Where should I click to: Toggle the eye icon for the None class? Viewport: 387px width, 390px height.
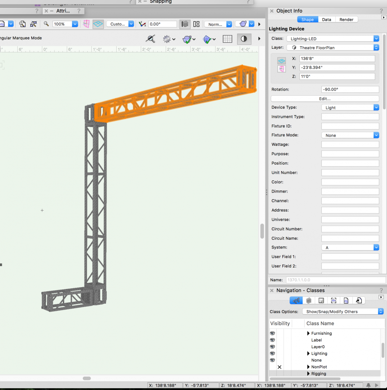[x=273, y=360]
